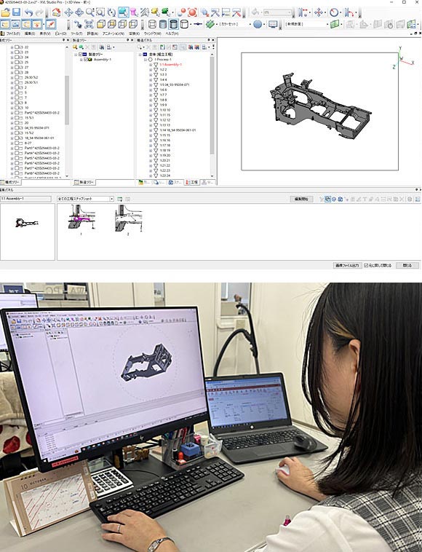Click the 画像ファイル出力 button
The width and height of the screenshot is (422, 552).
click(347, 265)
